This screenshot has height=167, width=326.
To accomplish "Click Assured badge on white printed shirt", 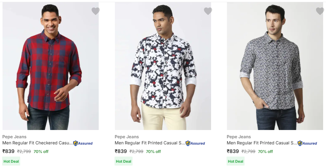I will click(x=195, y=143).
